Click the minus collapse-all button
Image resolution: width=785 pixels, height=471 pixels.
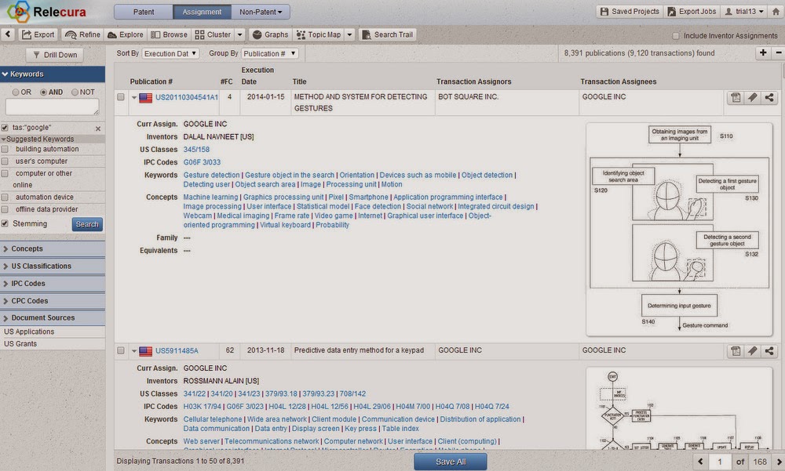[x=779, y=53]
